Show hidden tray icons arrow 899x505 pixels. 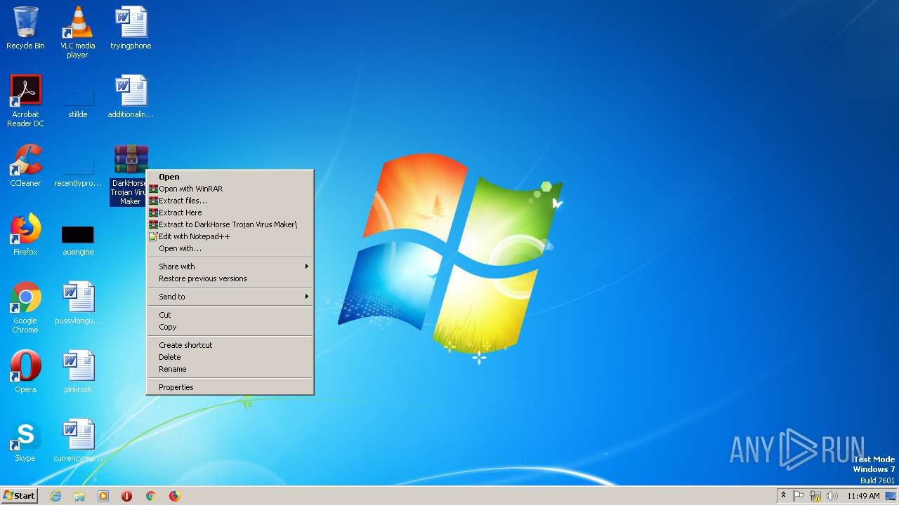(783, 495)
